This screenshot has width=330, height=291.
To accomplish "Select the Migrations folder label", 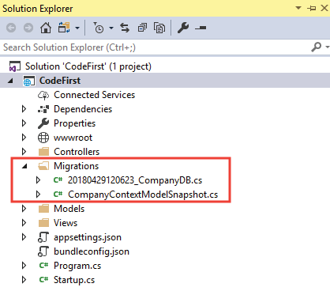I will pyautogui.click(x=77, y=166).
